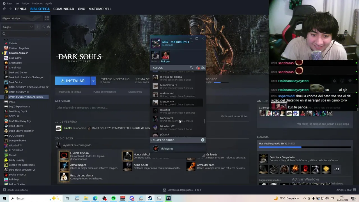Open violagang group chat
This screenshot has width=359, height=202.
click(178, 148)
